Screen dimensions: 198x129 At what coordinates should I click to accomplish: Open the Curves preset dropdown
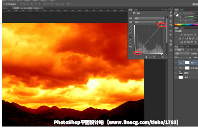click(149, 18)
